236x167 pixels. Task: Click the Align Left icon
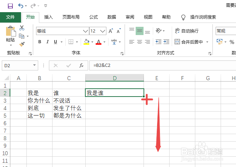click(x=132, y=42)
